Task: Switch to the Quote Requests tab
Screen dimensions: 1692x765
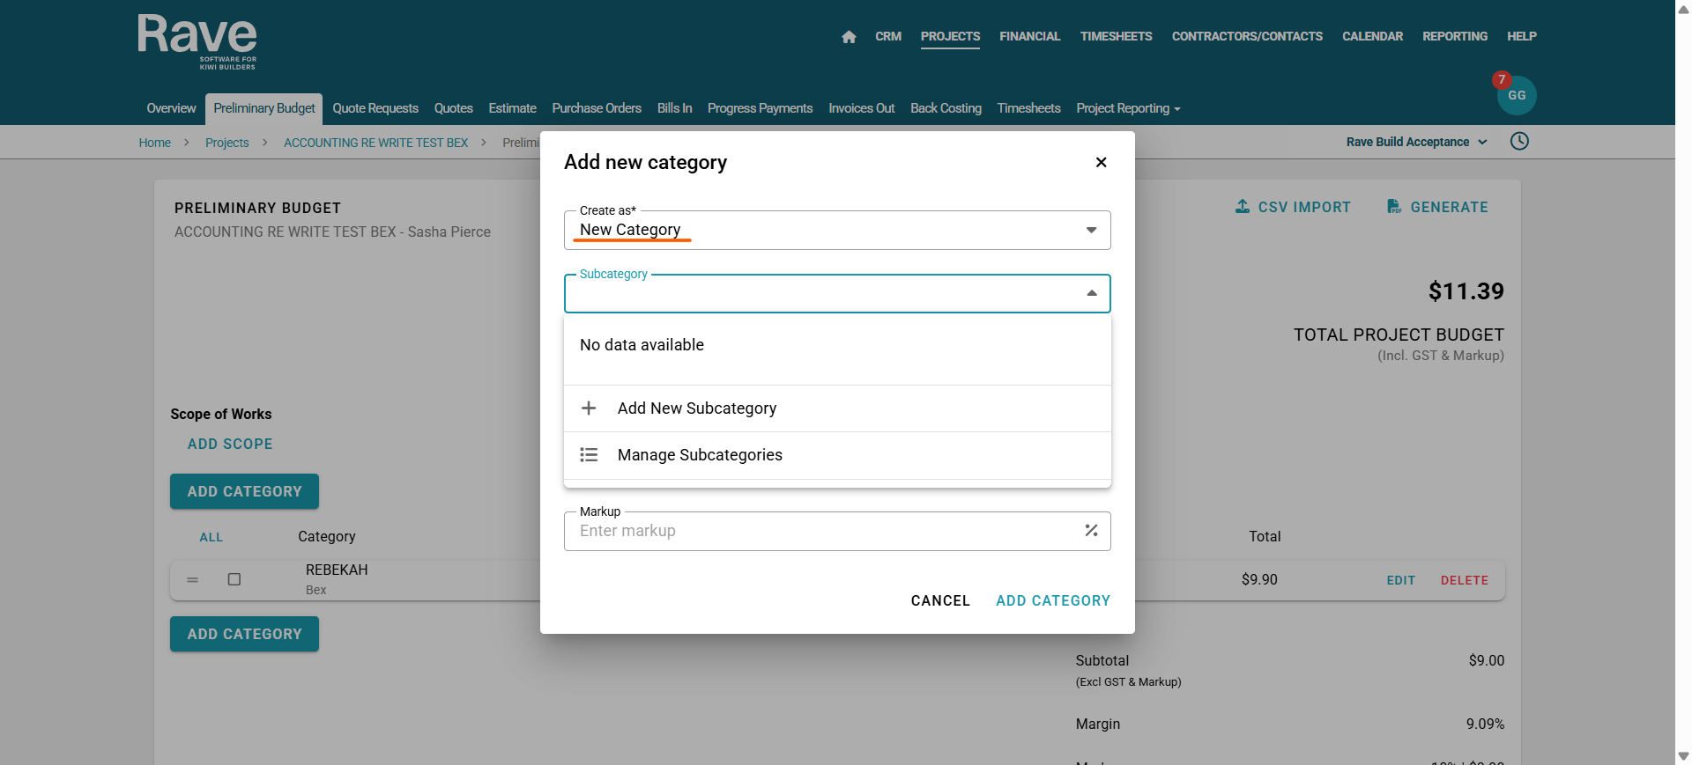Action: 375,108
